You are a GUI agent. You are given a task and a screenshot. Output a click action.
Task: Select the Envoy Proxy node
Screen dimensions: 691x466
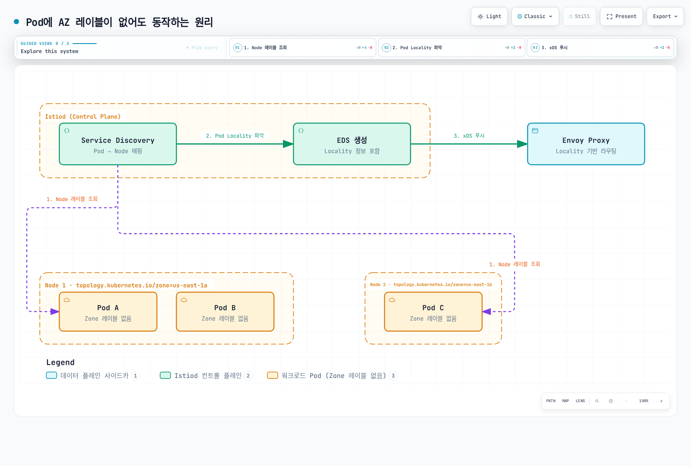click(586, 144)
